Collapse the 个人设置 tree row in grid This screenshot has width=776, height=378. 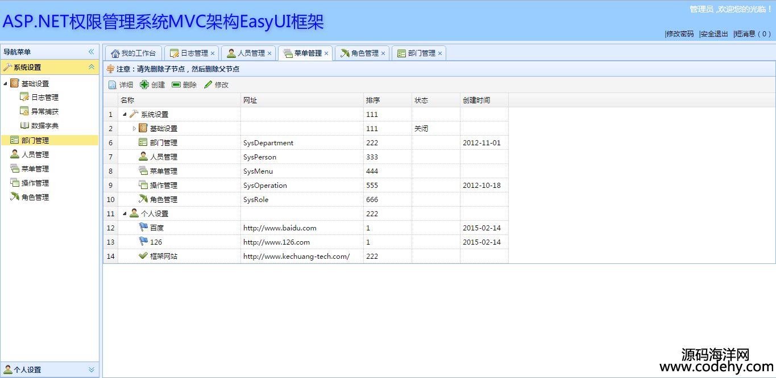coord(125,214)
